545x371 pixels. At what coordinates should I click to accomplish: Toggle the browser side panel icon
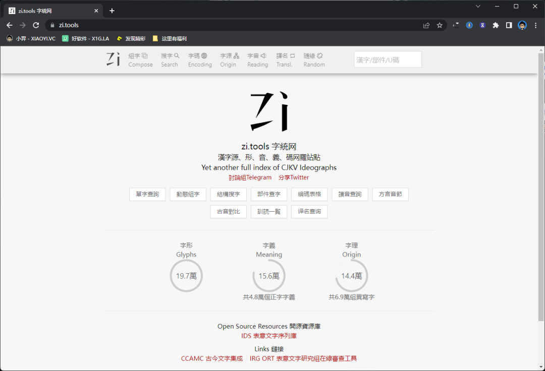tap(509, 25)
